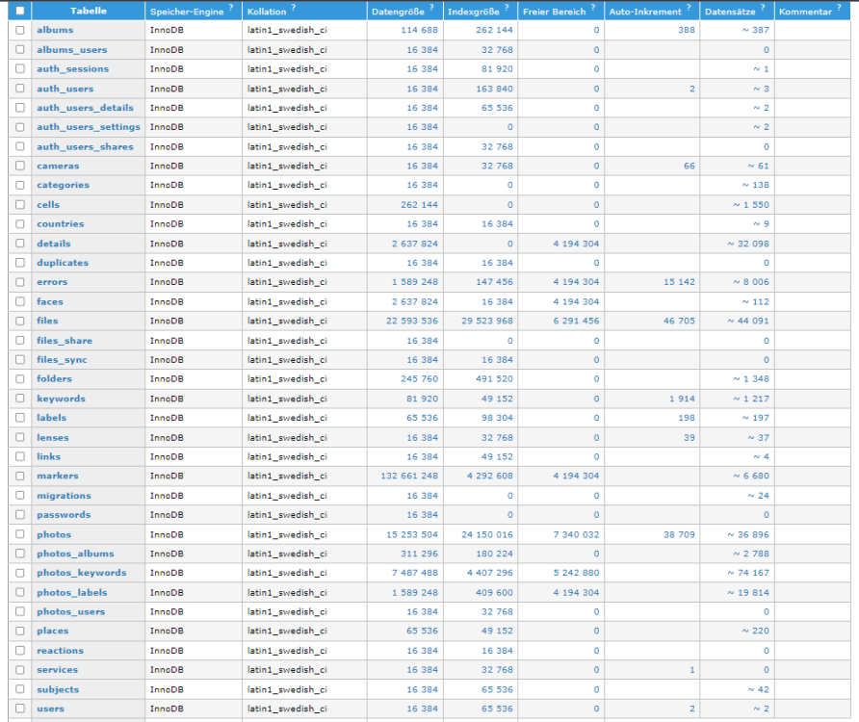Click the help icon next to Kollation

tap(294, 8)
